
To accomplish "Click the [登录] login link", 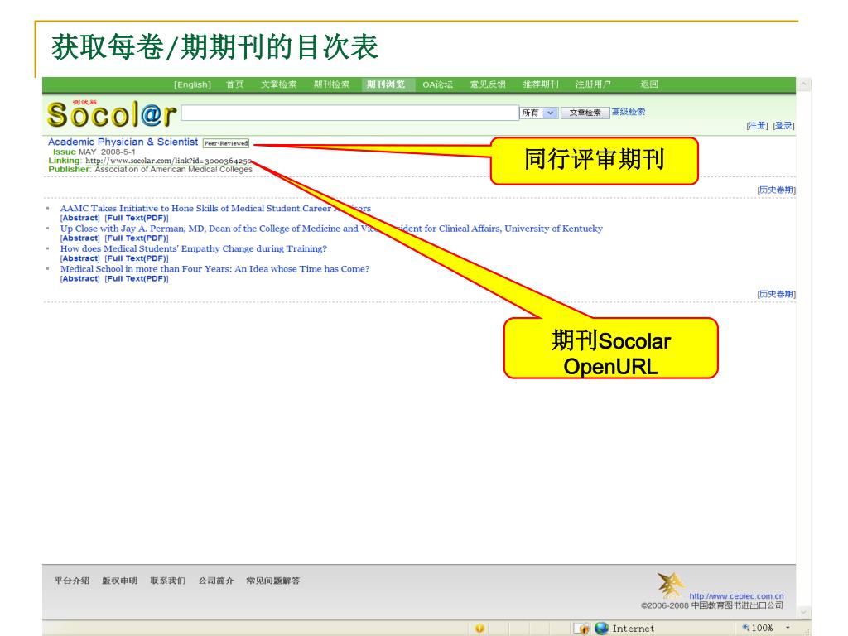I will pos(783,126).
